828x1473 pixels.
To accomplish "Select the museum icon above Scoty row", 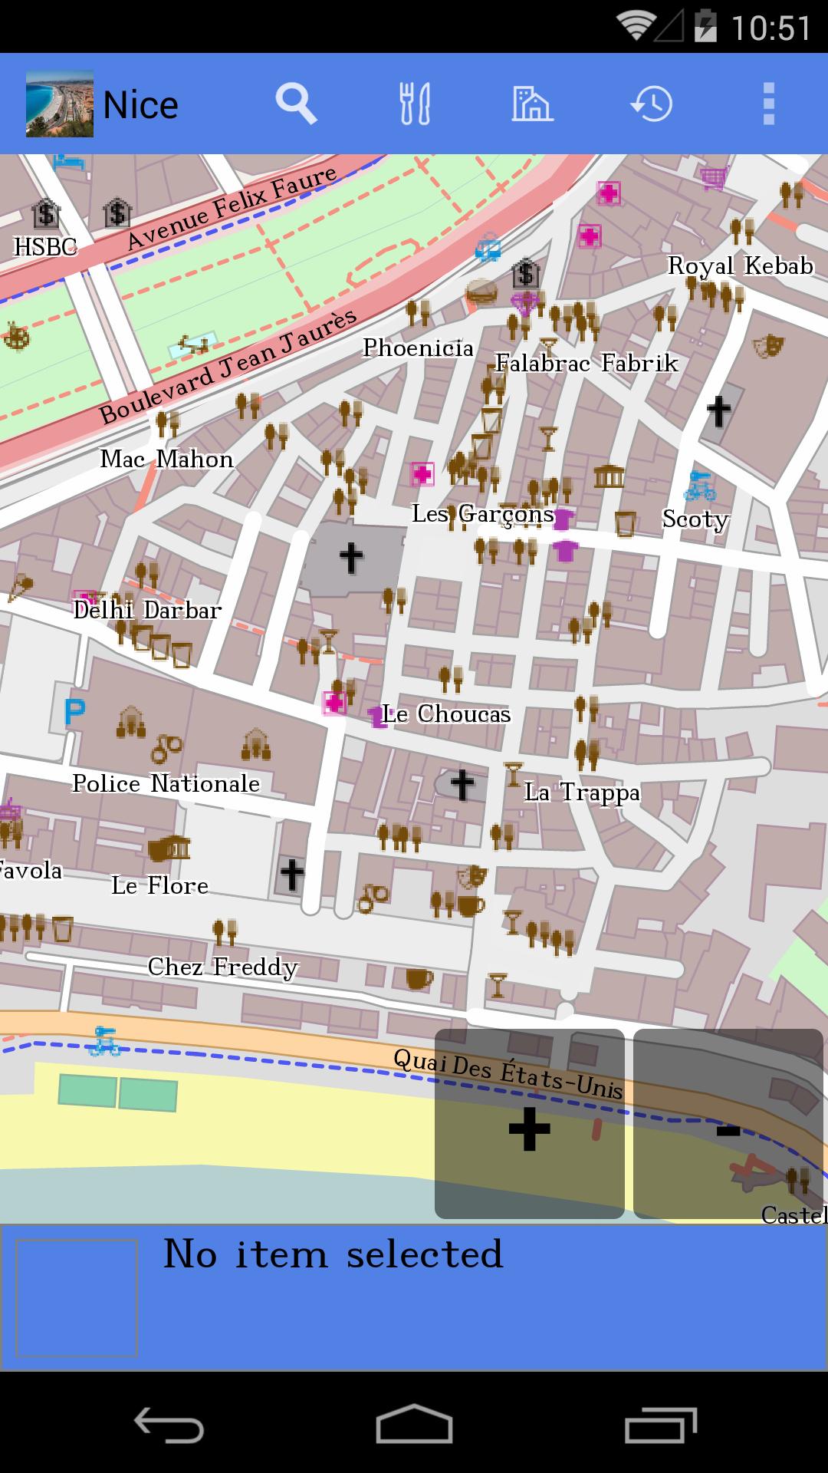I will point(609,476).
